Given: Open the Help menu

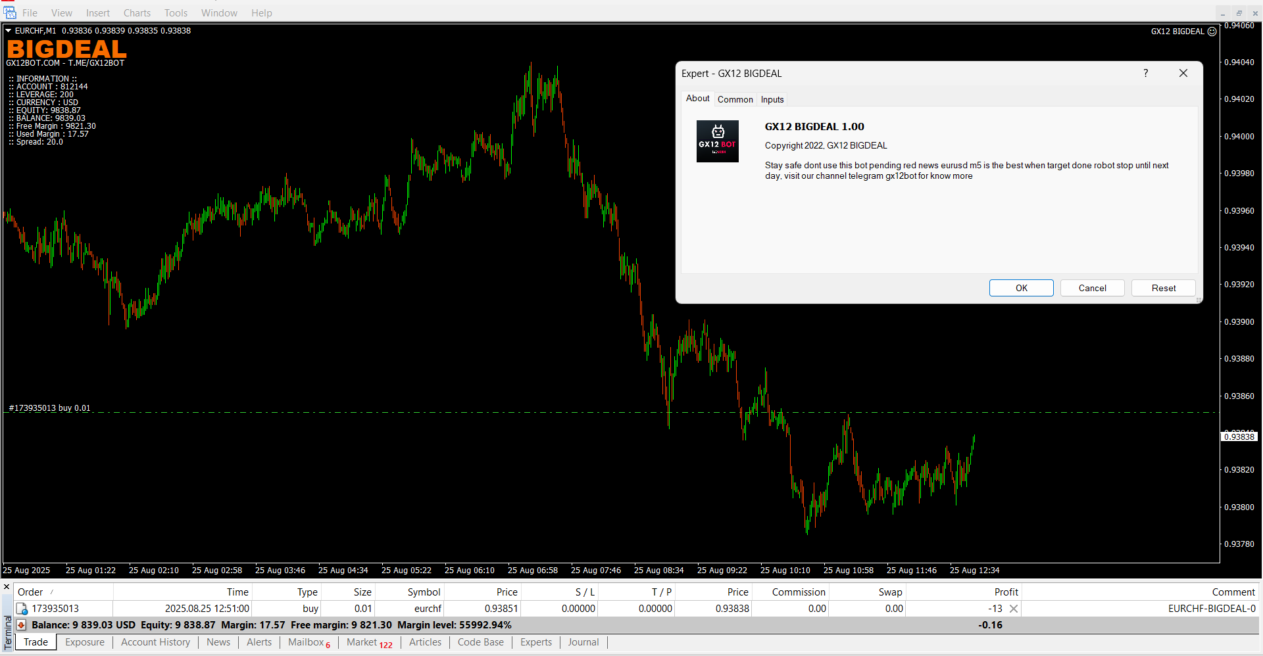Looking at the screenshot, I should click(261, 13).
